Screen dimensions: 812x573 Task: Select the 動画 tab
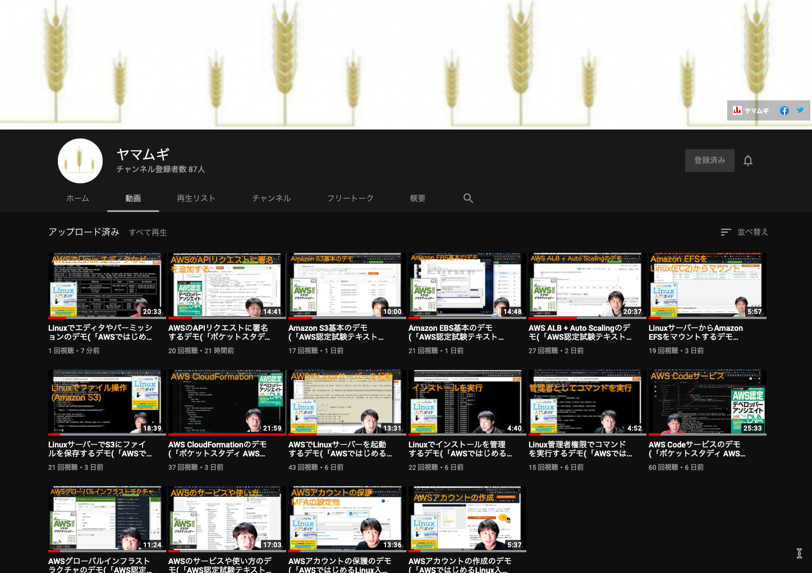click(x=133, y=198)
